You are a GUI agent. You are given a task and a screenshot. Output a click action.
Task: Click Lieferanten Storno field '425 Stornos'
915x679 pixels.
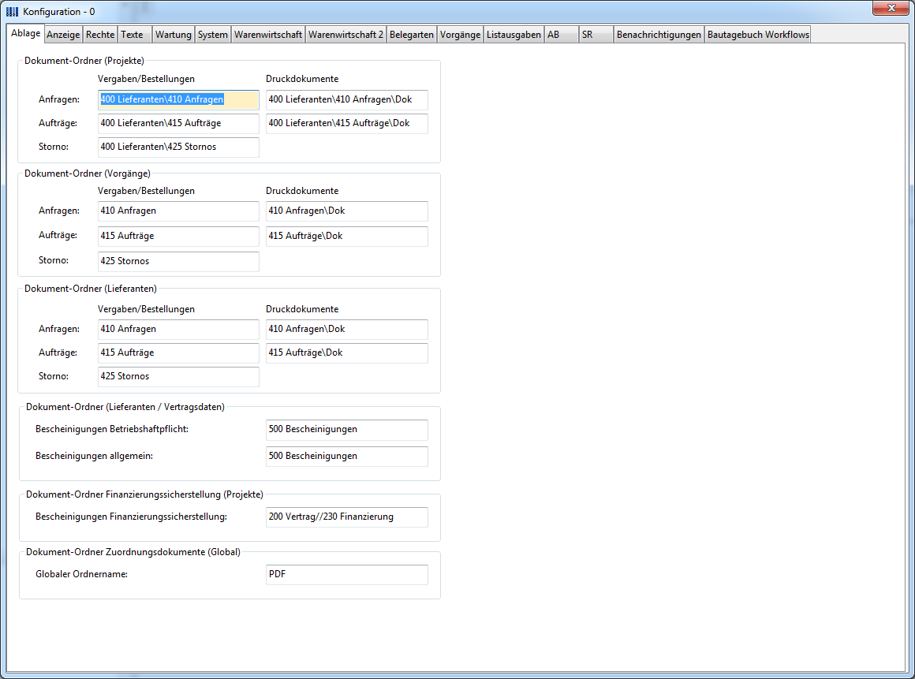click(x=178, y=377)
